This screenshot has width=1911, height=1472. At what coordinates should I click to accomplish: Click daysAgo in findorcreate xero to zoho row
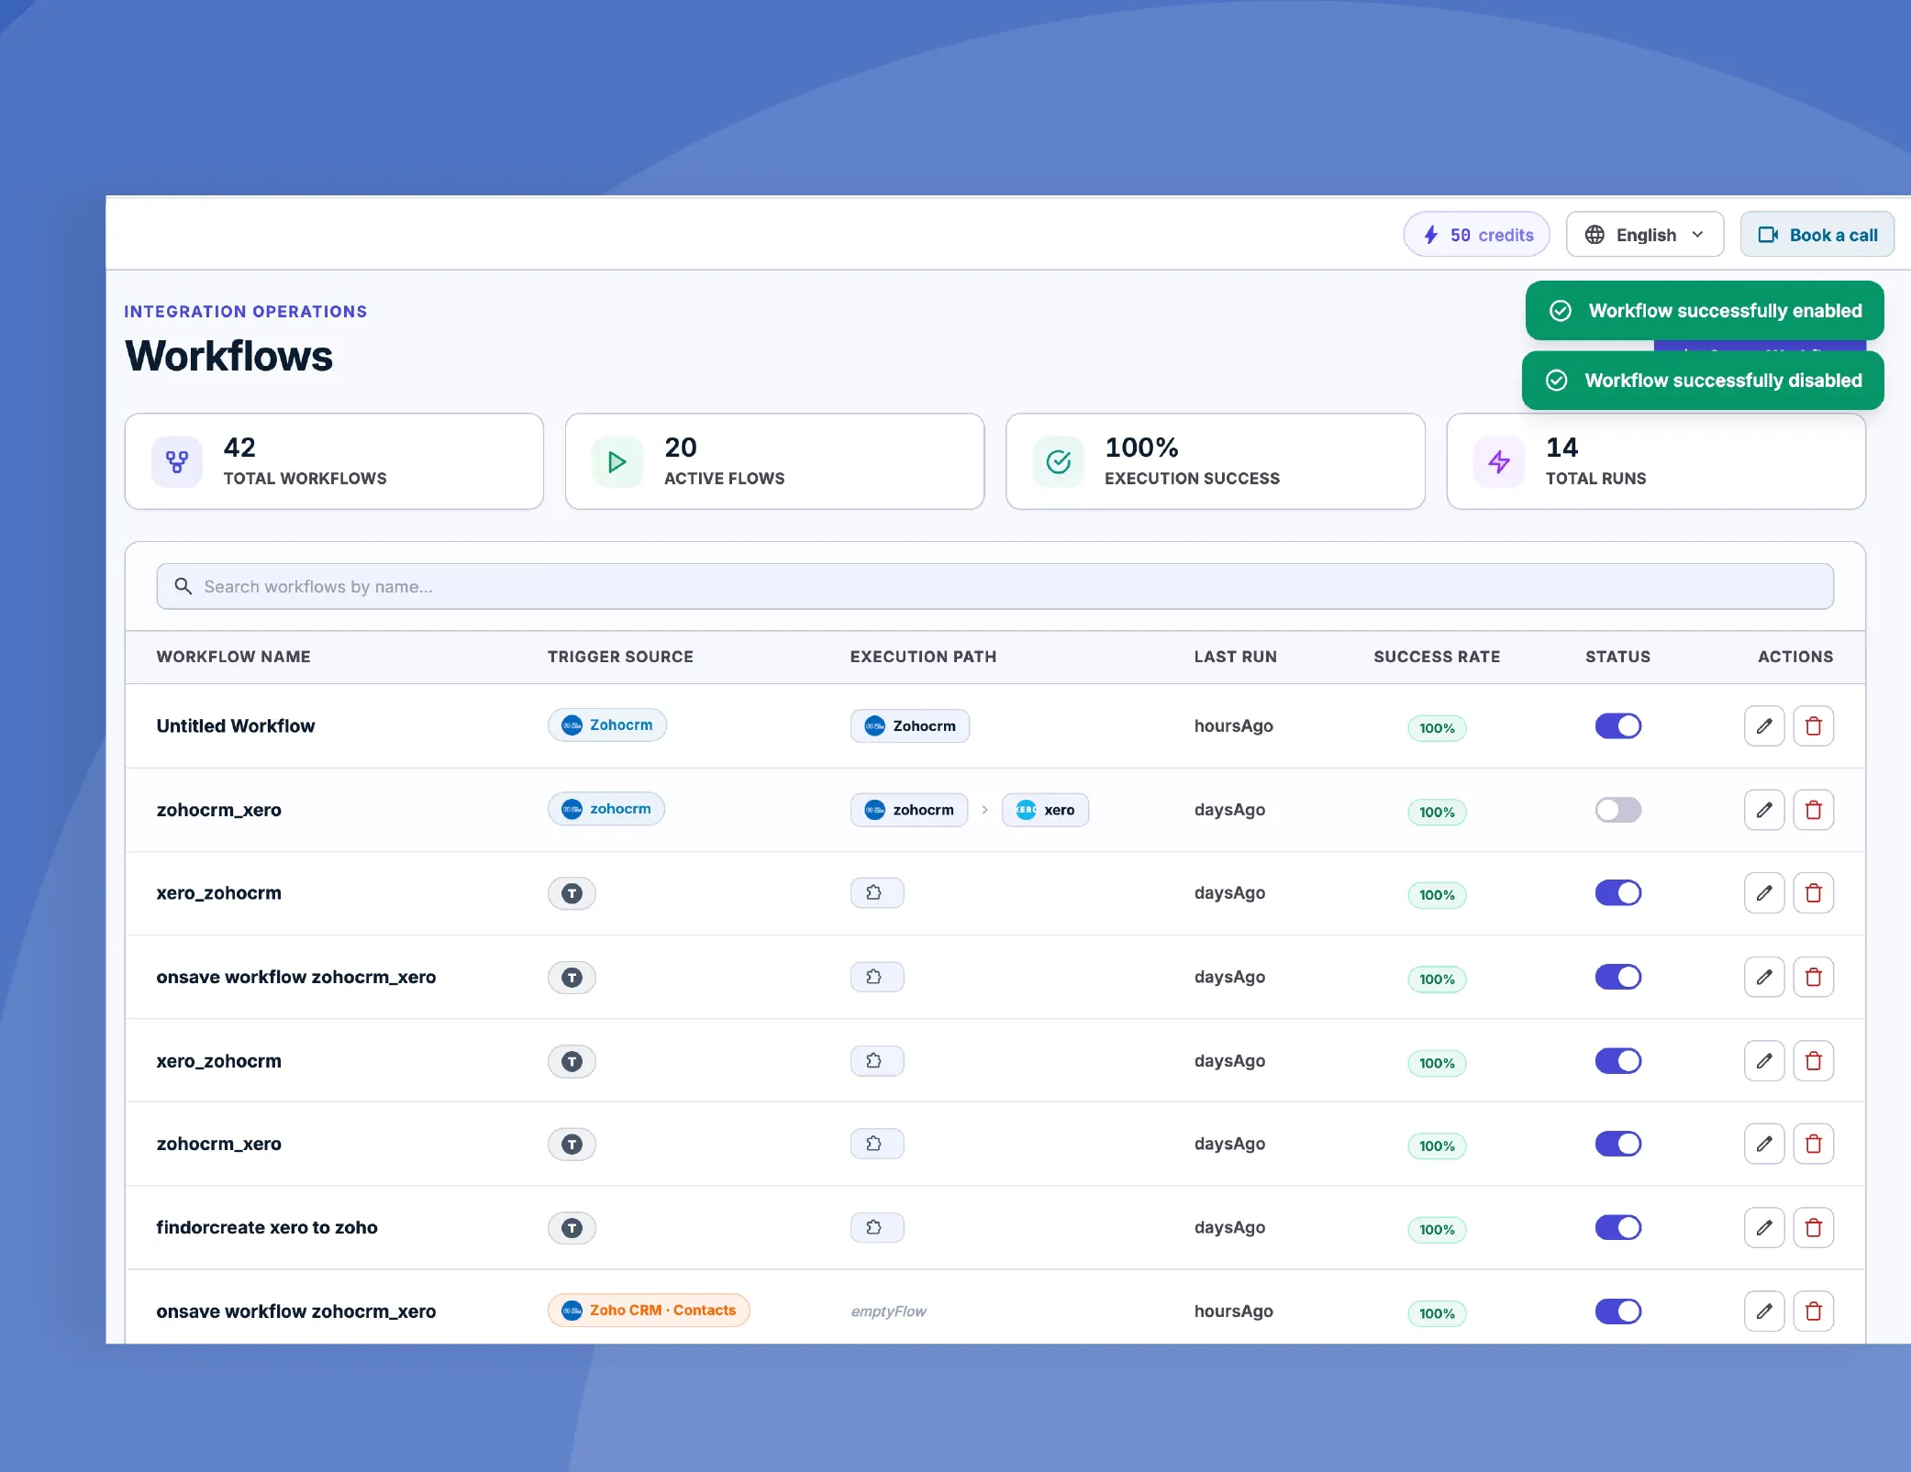click(1229, 1227)
